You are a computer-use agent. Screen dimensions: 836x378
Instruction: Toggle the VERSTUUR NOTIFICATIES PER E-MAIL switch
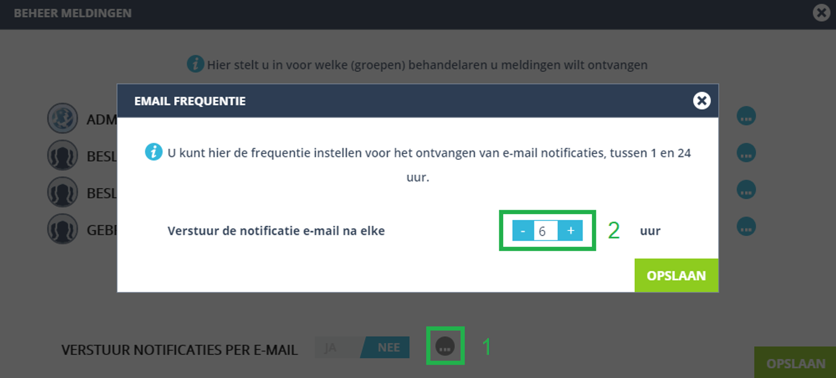coord(362,347)
